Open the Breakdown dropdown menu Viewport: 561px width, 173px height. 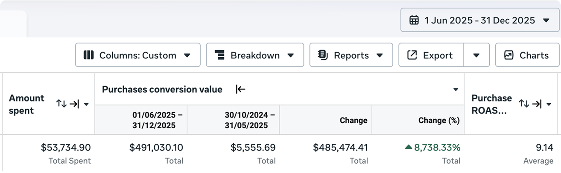[x=290, y=55]
